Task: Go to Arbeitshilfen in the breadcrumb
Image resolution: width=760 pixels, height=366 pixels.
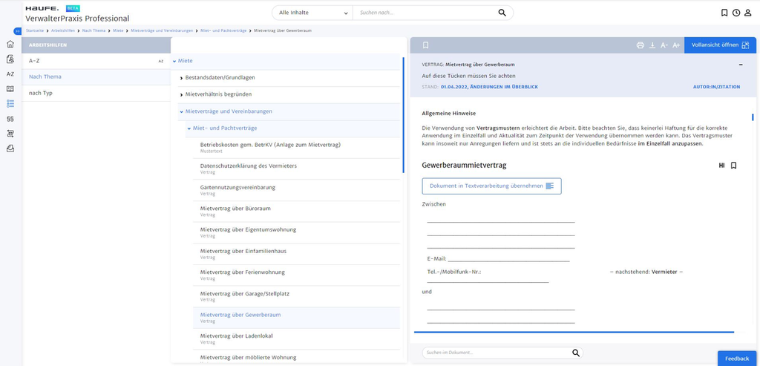Action: point(63,30)
